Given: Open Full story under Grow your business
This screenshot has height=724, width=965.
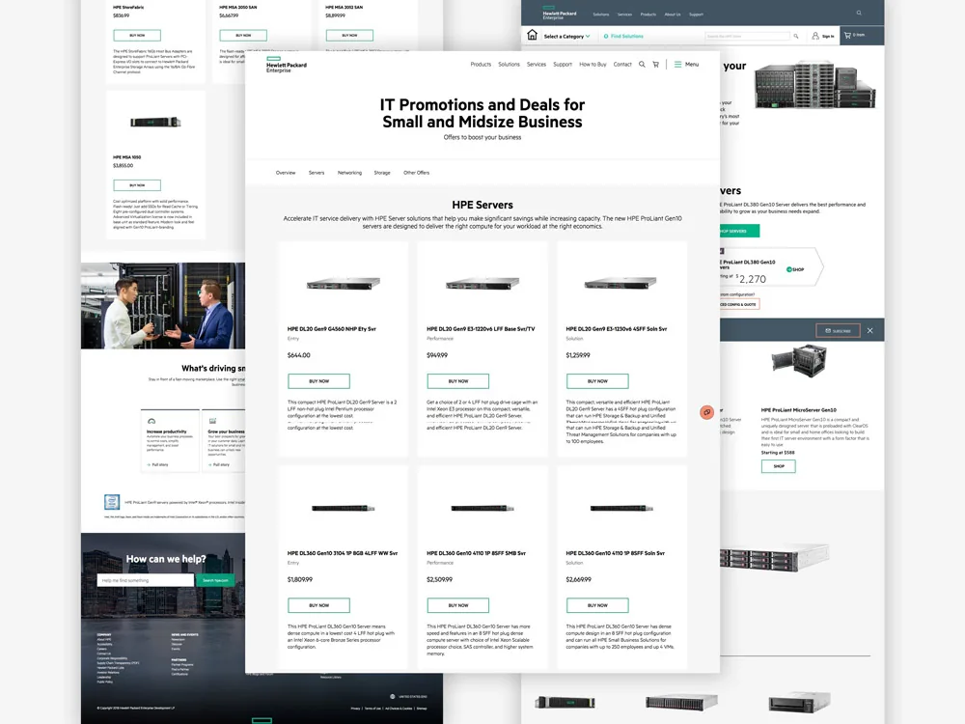Looking at the screenshot, I should click(218, 465).
